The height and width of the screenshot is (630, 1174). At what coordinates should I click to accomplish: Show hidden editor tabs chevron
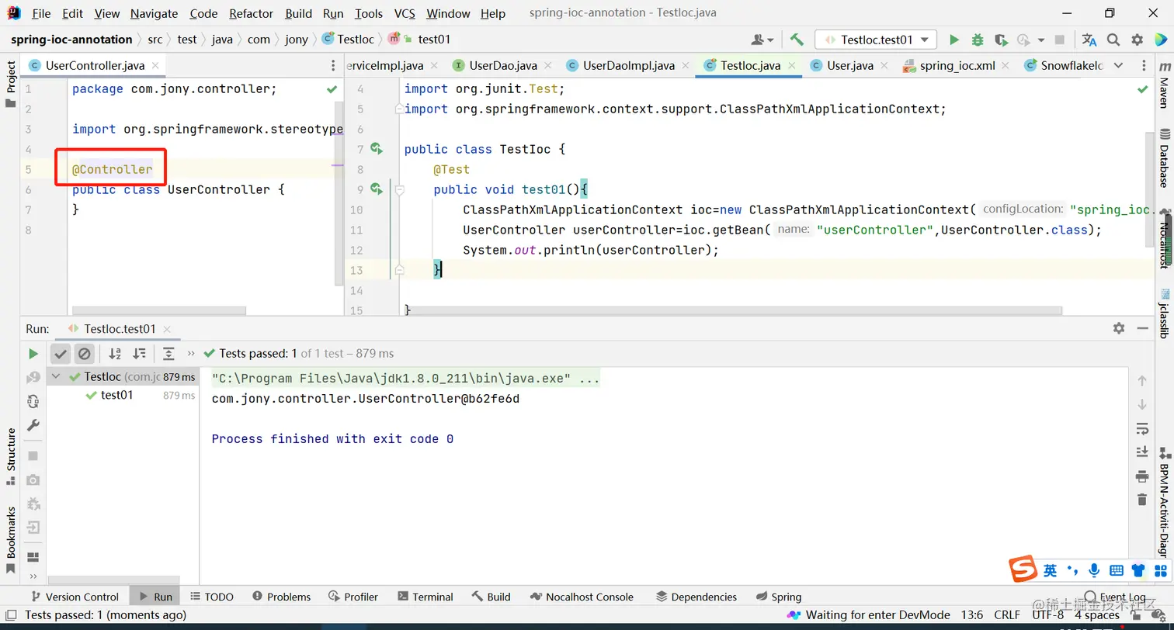coord(1118,66)
